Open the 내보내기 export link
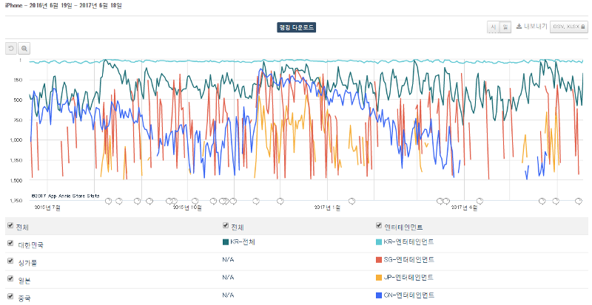 coord(531,27)
